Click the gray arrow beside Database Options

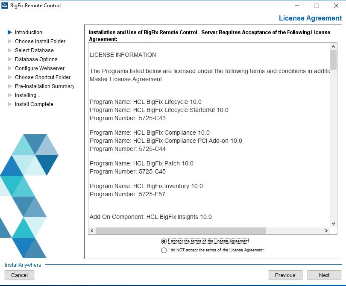pos(10,59)
